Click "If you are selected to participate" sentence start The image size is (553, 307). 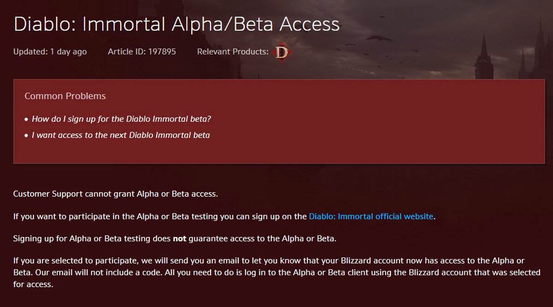[69, 261]
